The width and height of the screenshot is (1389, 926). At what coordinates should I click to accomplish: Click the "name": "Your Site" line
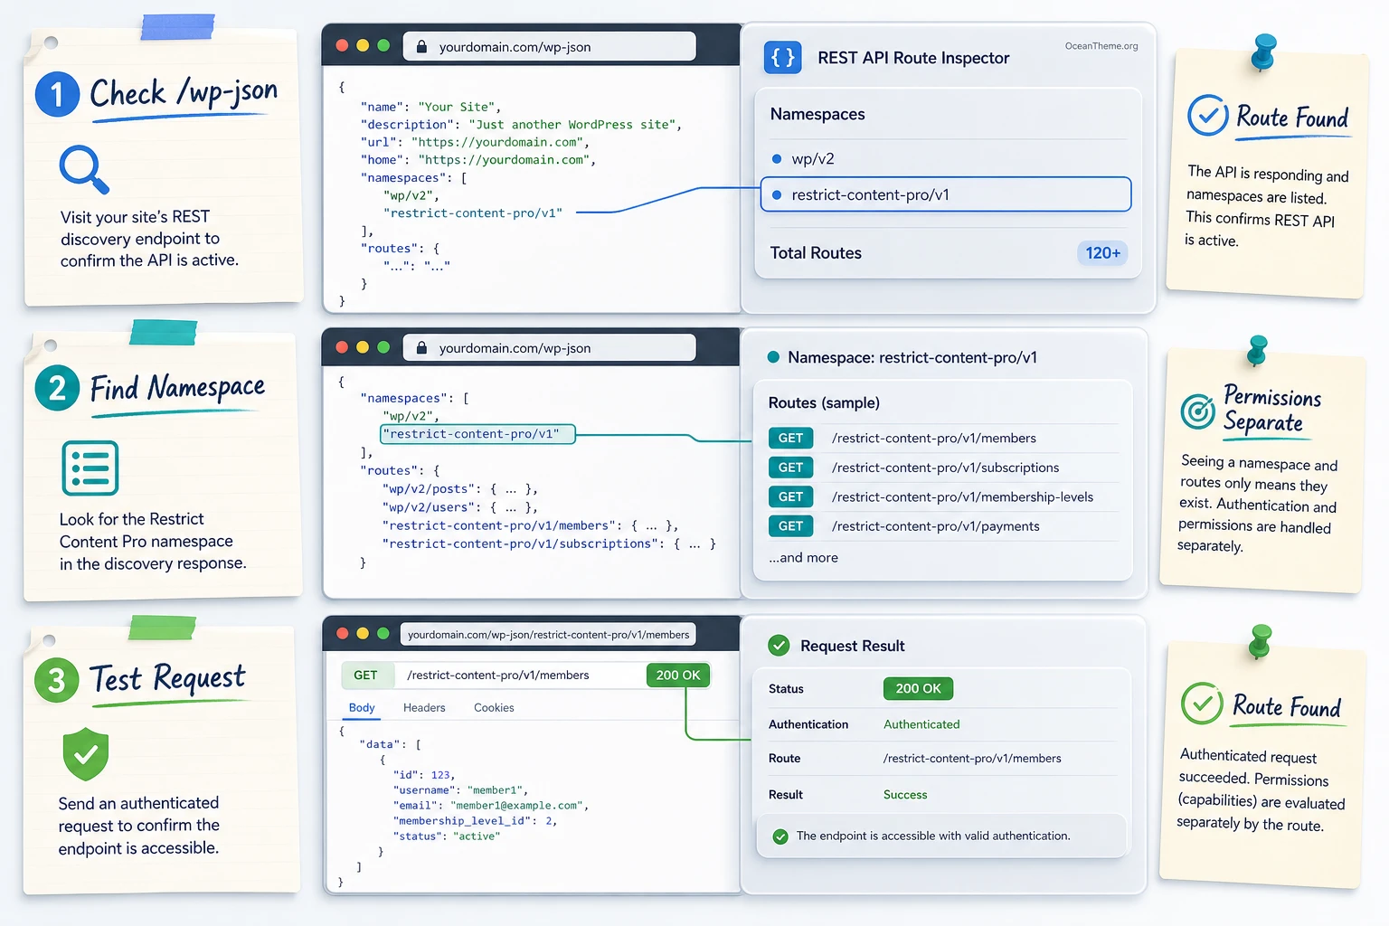coord(430,107)
